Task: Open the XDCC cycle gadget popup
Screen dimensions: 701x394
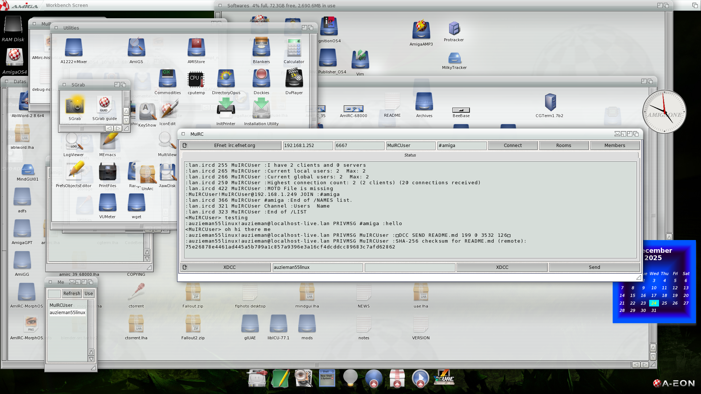Action: coord(185,267)
